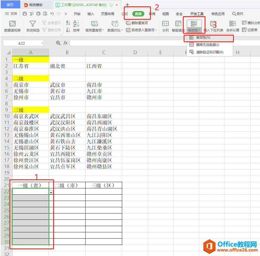Open What-If Analysis (模拟分析)
Screen dimensions: 260x256
[x=251, y=23]
